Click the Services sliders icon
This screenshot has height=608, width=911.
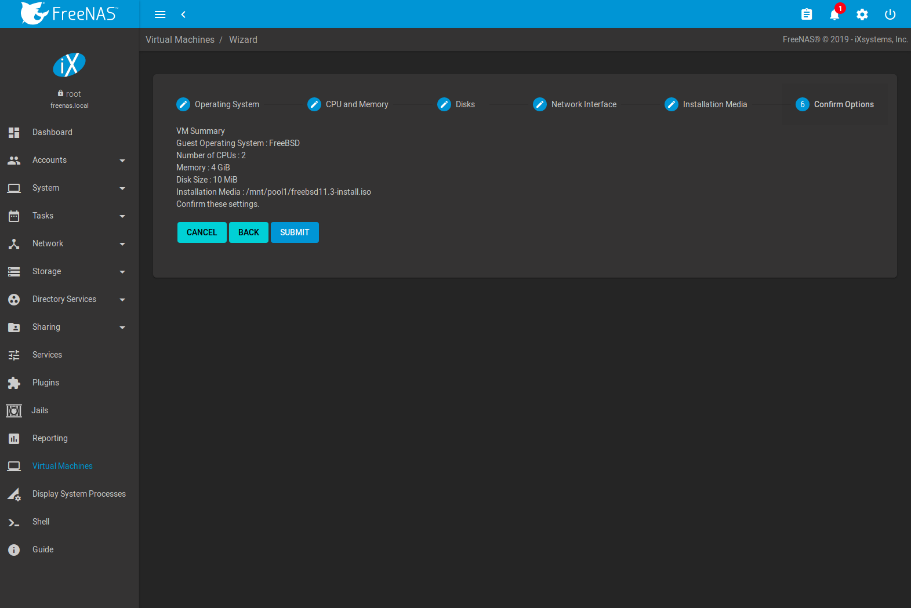pyautogui.click(x=14, y=355)
